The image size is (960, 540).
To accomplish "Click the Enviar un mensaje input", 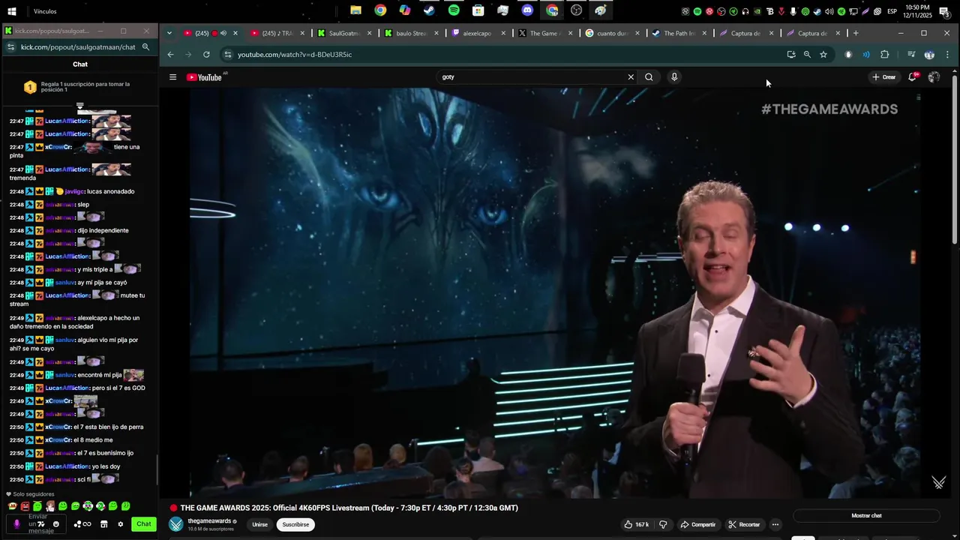I will [x=37, y=524].
